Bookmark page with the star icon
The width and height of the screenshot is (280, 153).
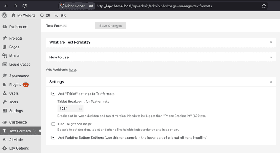[264, 6]
